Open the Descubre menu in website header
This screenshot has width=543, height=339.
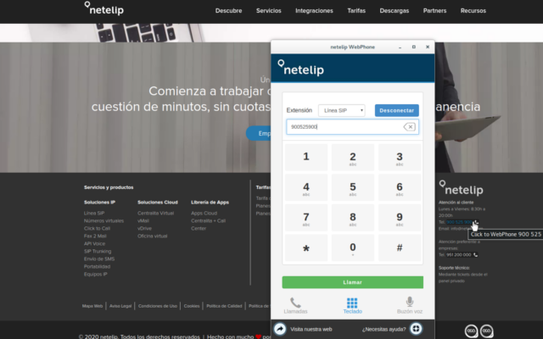[x=228, y=11]
